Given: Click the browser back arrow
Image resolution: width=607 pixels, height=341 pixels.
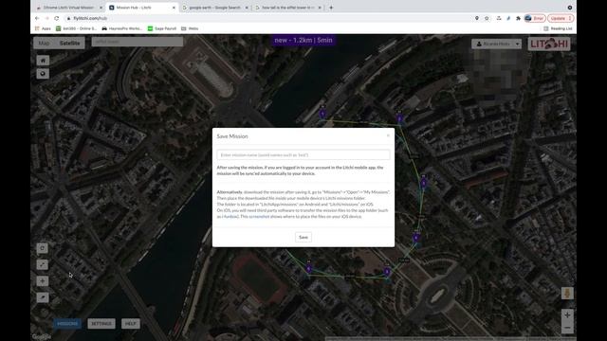Looking at the screenshot, I should [37, 18].
